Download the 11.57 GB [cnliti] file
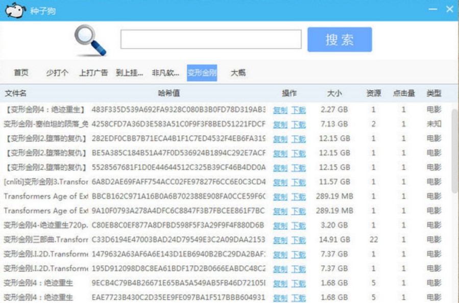The height and width of the screenshot is (303, 459). pyautogui.click(x=299, y=182)
